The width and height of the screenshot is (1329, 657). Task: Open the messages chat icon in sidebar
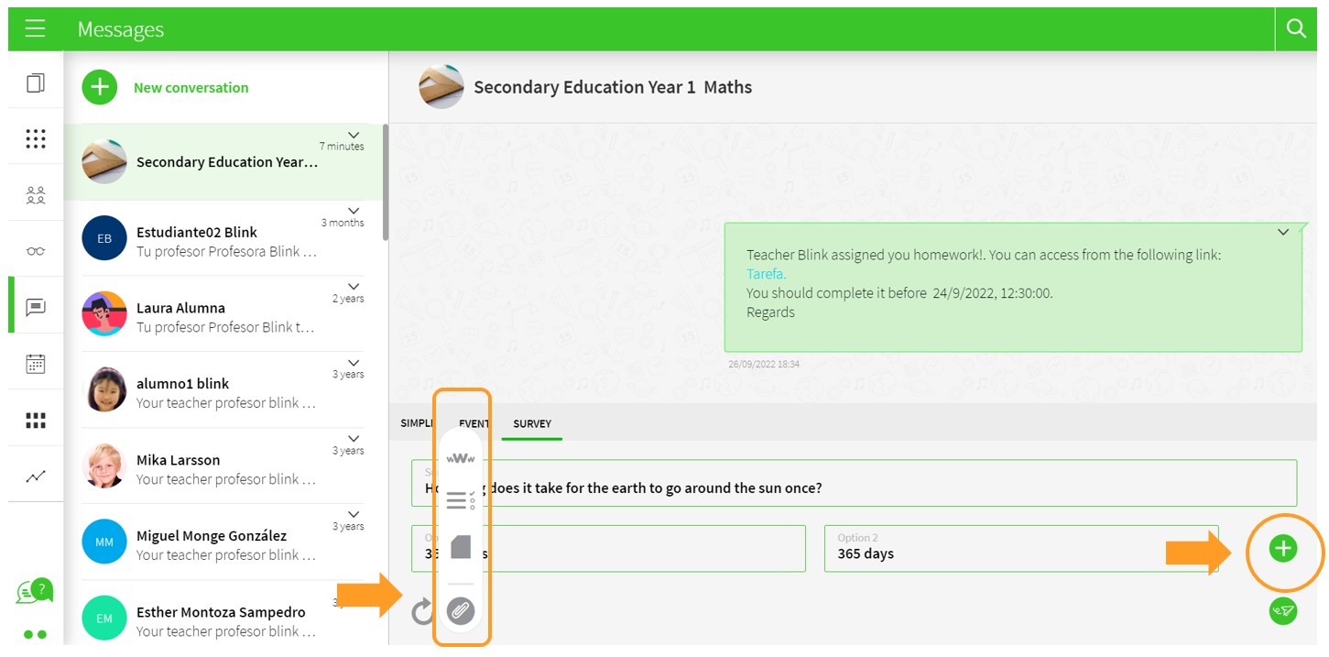pyautogui.click(x=36, y=307)
